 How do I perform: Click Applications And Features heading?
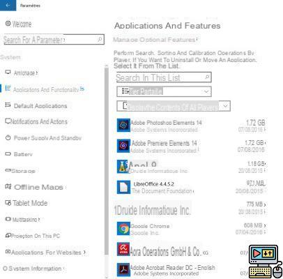click(167, 26)
